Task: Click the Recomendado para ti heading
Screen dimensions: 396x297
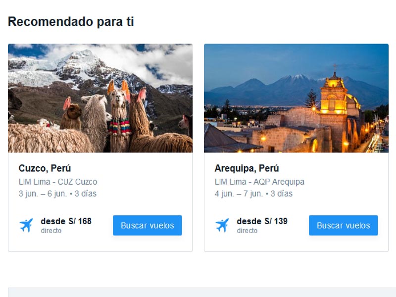Action: pyautogui.click(x=71, y=21)
